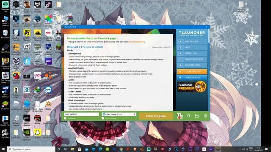
Task: Open the TLauncher Premium banner
Action: 192,87
